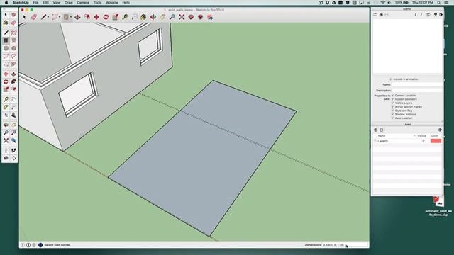Select the Push/Pull tool in top toolbar
Viewport: 454px width, 255px height.
point(77,17)
